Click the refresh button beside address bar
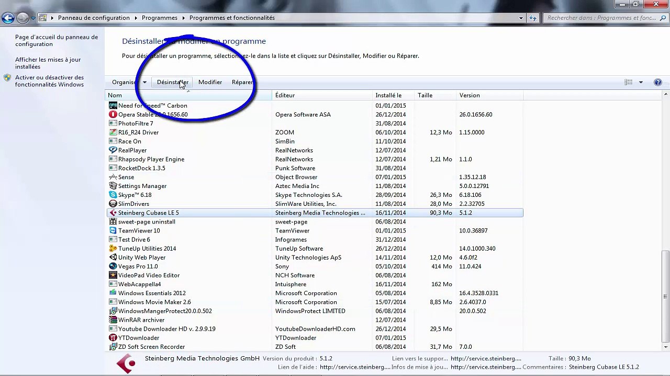The width and height of the screenshot is (670, 376). (x=533, y=18)
